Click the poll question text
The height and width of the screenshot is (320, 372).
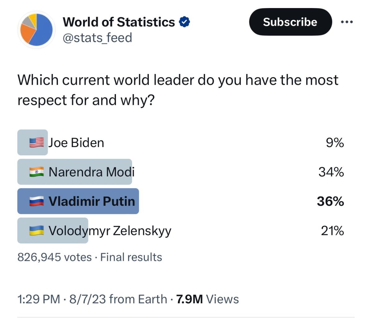click(177, 90)
